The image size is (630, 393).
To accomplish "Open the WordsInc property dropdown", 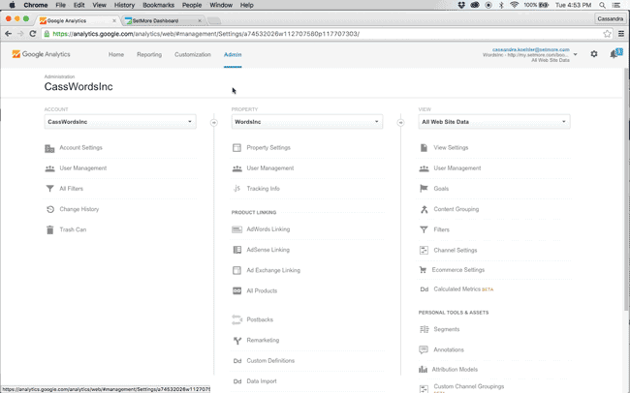I will coord(307,122).
